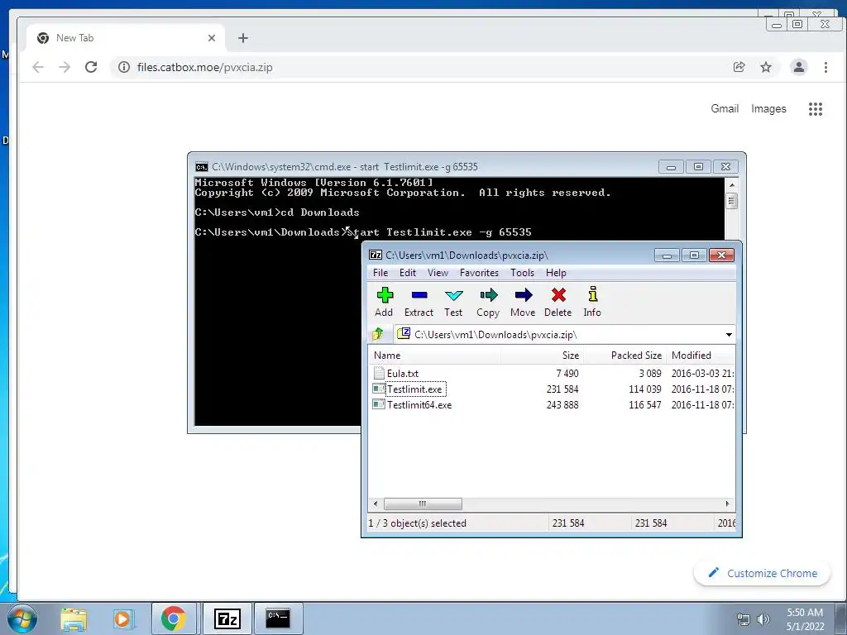Click the left arrow of 7-Zip scrollbar
This screenshot has height=635, width=847.
[x=376, y=504]
